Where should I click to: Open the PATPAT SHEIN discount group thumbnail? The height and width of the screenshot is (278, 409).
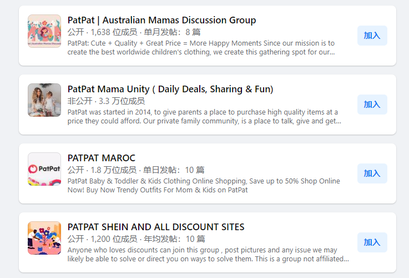coord(44,238)
